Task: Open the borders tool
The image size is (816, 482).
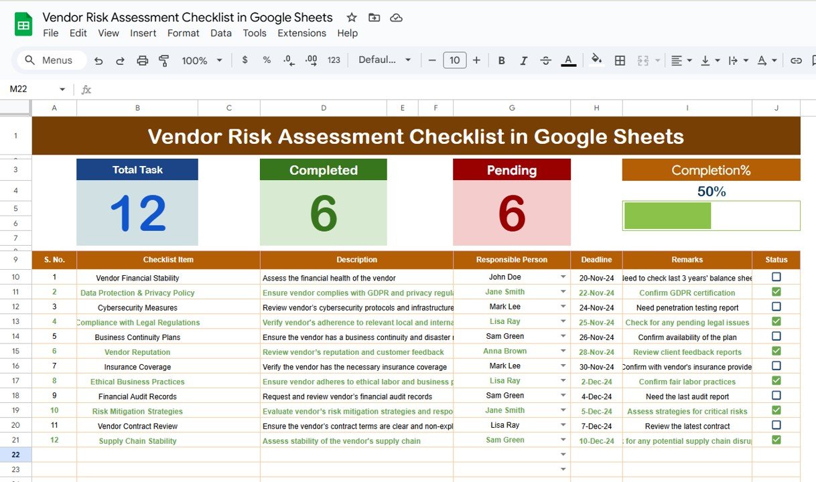Action: (620, 60)
